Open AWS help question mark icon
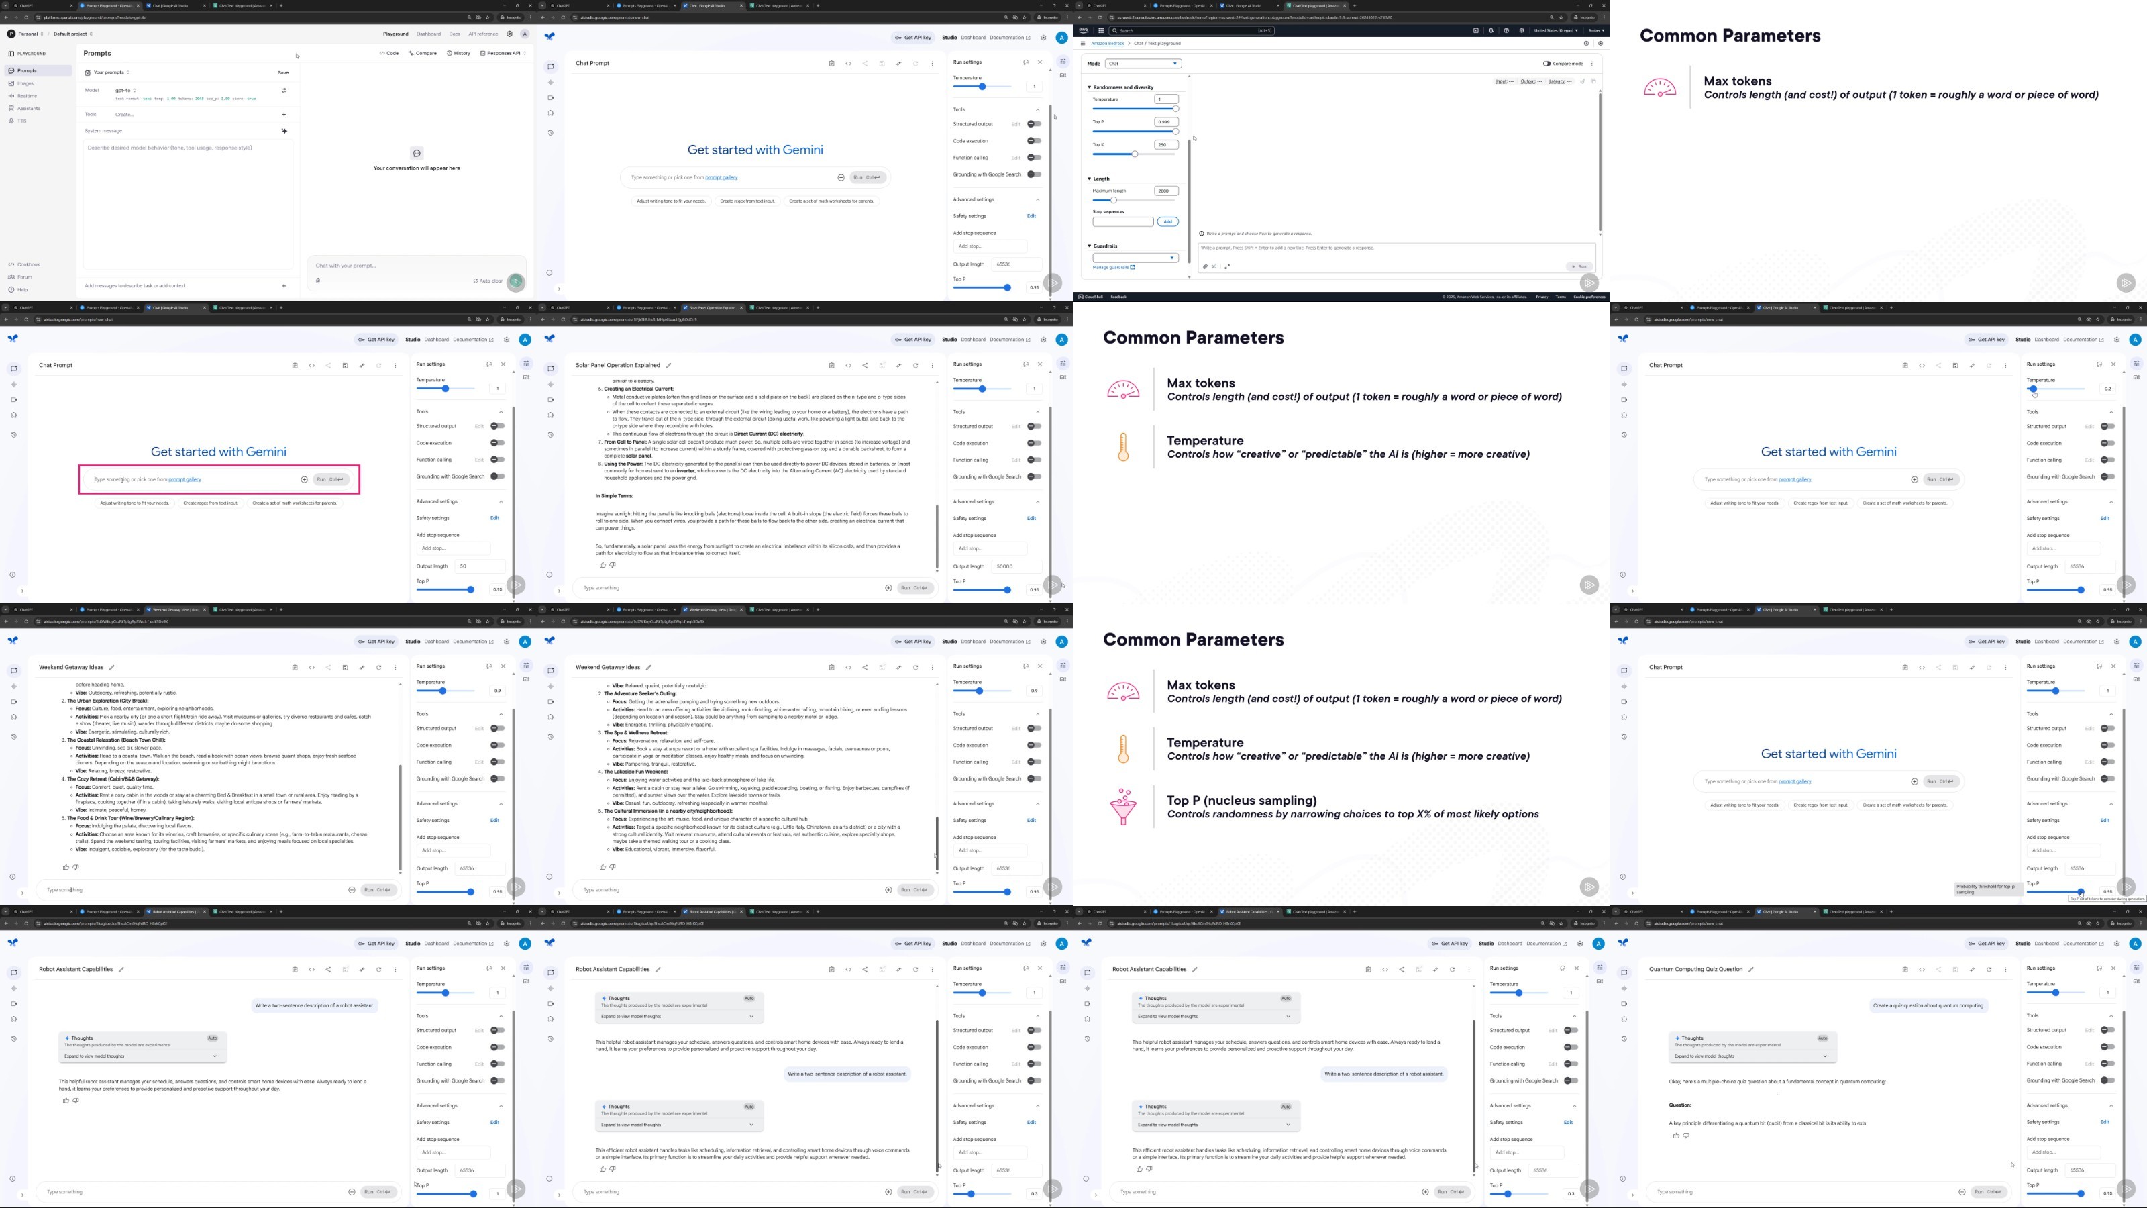 point(1506,30)
